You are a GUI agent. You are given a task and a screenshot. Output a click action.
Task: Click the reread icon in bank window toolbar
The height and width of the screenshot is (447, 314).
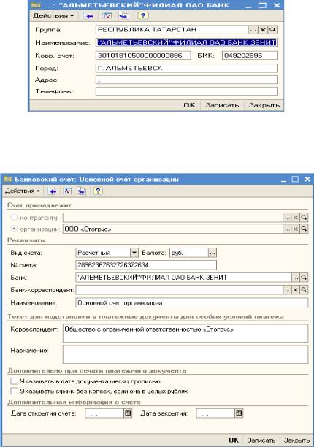tap(107, 15)
